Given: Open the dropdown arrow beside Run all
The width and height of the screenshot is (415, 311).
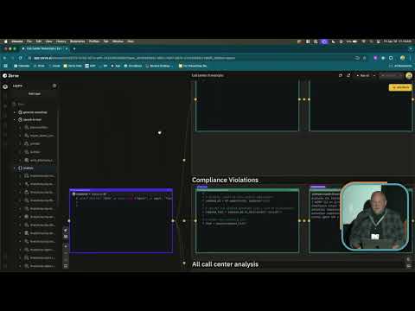Looking at the screenshot, I should pyautogui.click(x=374, y=75).
